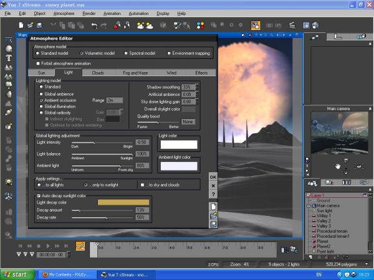Screen dimensions: 374x280
Task: Select Environment mapping atmosphere model
Action: click(169, 53)
